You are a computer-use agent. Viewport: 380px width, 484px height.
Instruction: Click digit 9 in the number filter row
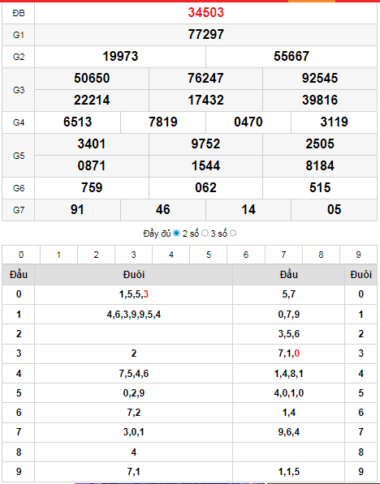point(358,255)
